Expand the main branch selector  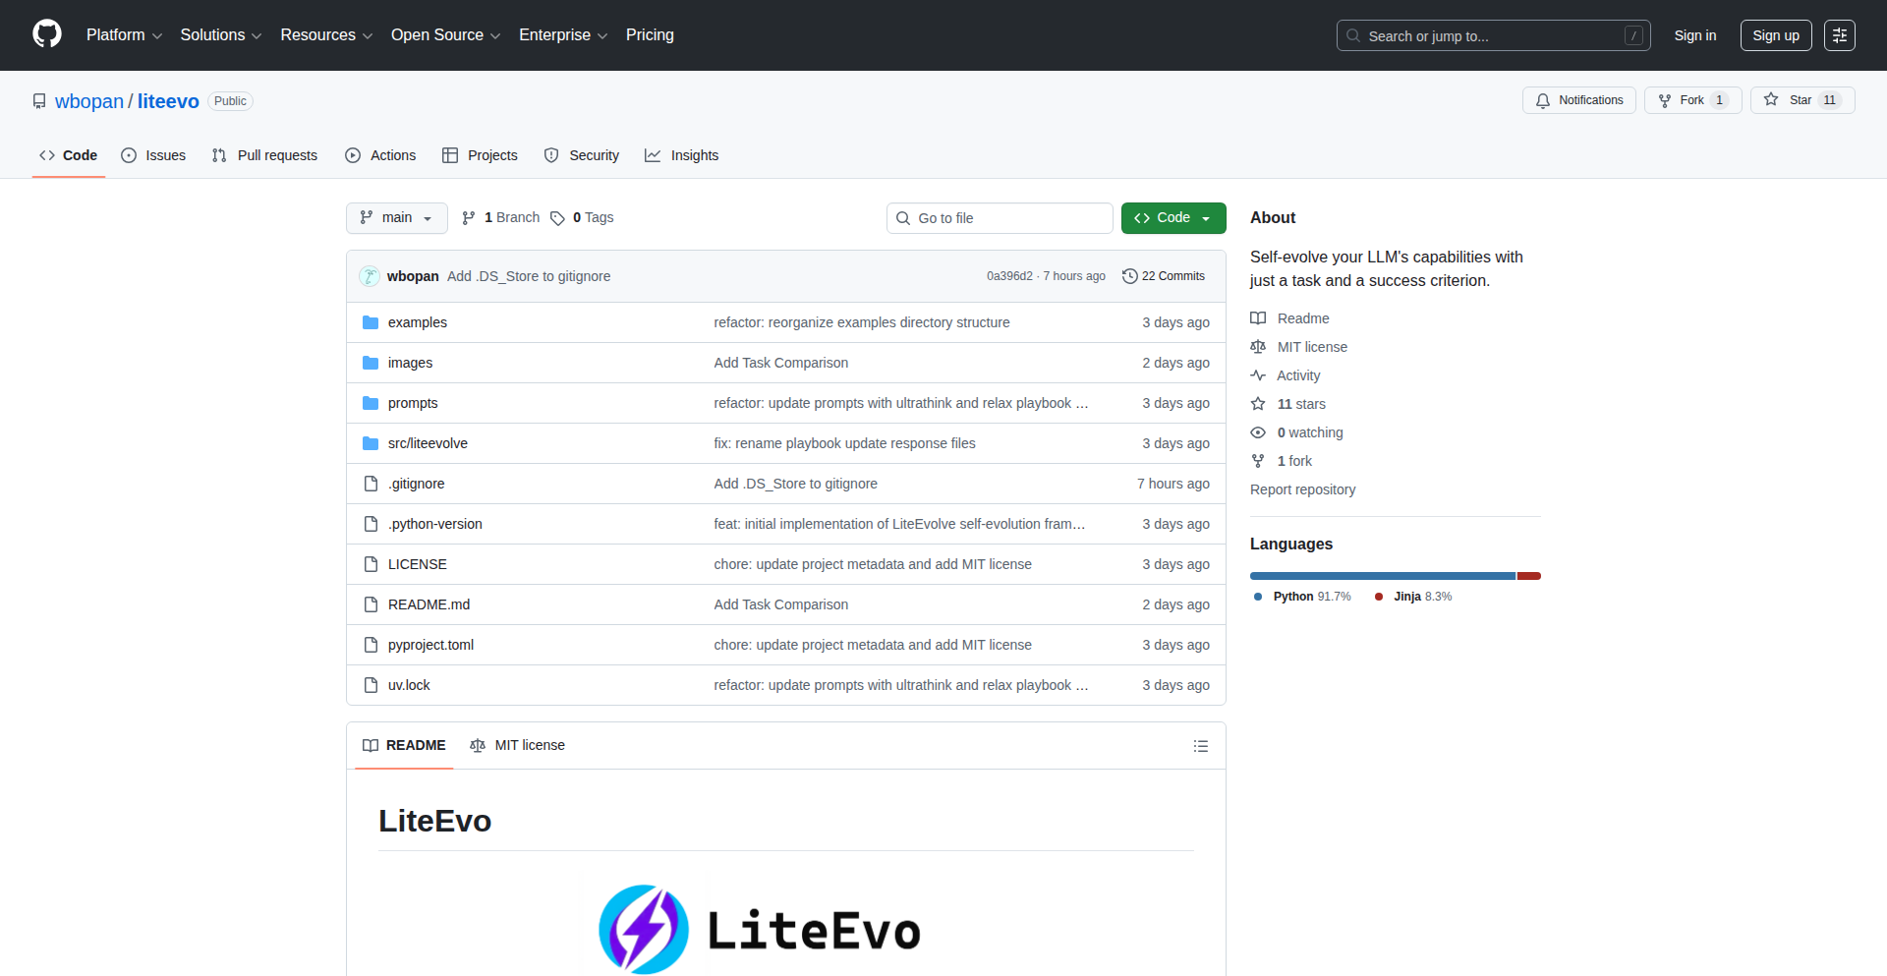(x=396, y=217)
